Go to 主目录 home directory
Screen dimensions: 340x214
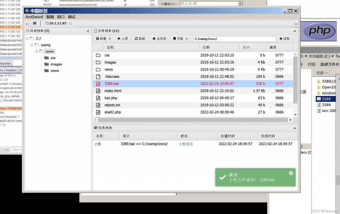pyautogui.click(x=159, y=39)
